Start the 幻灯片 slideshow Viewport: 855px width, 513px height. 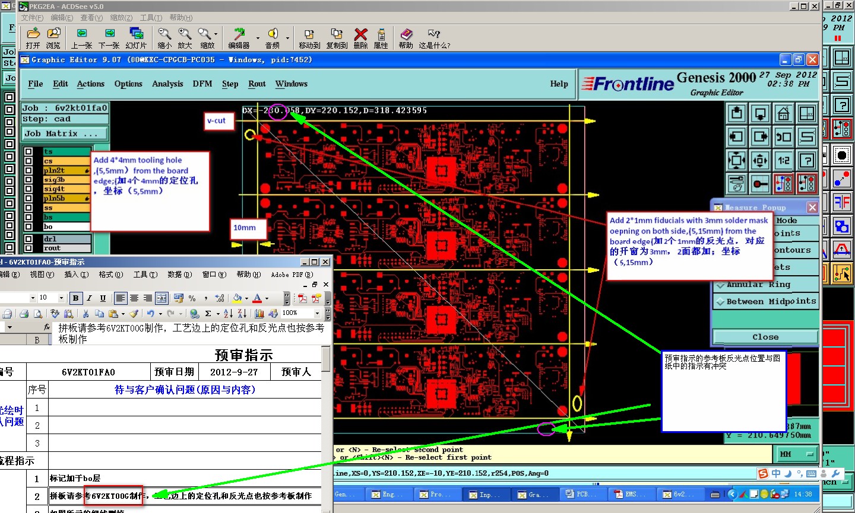pos(136,38)
